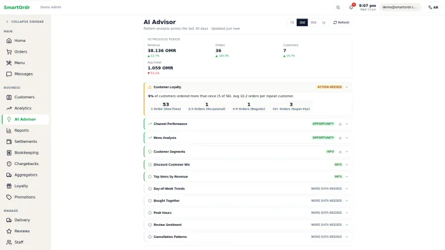
Task: Click the Customer Segments INFO badge
Action: (330, 152)
